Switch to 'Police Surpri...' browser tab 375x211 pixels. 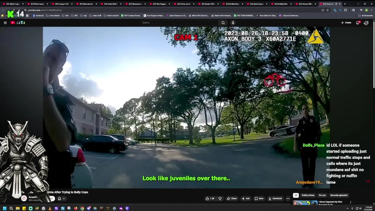tap(37, 4)
